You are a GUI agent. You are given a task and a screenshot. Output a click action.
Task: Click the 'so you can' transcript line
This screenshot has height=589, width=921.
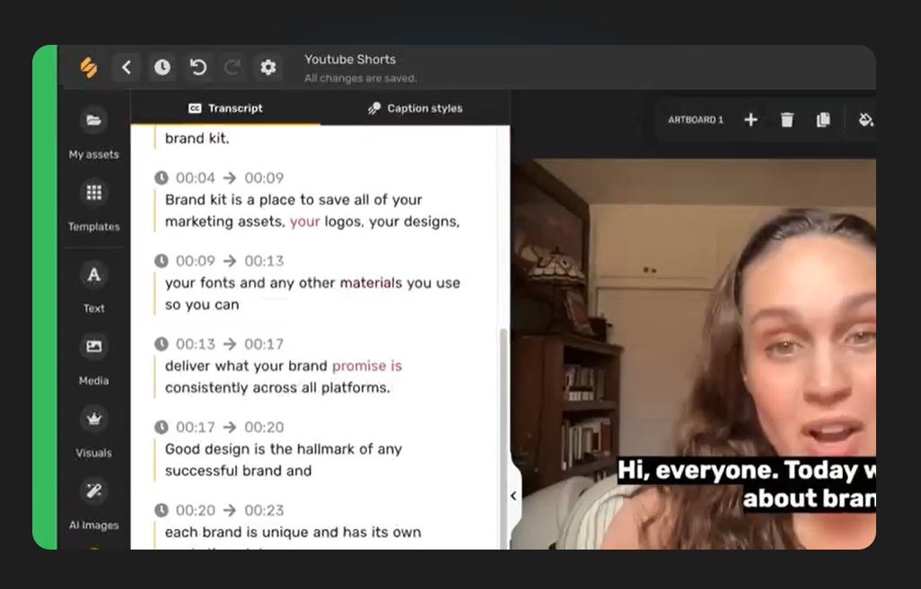tap(202, 305)
